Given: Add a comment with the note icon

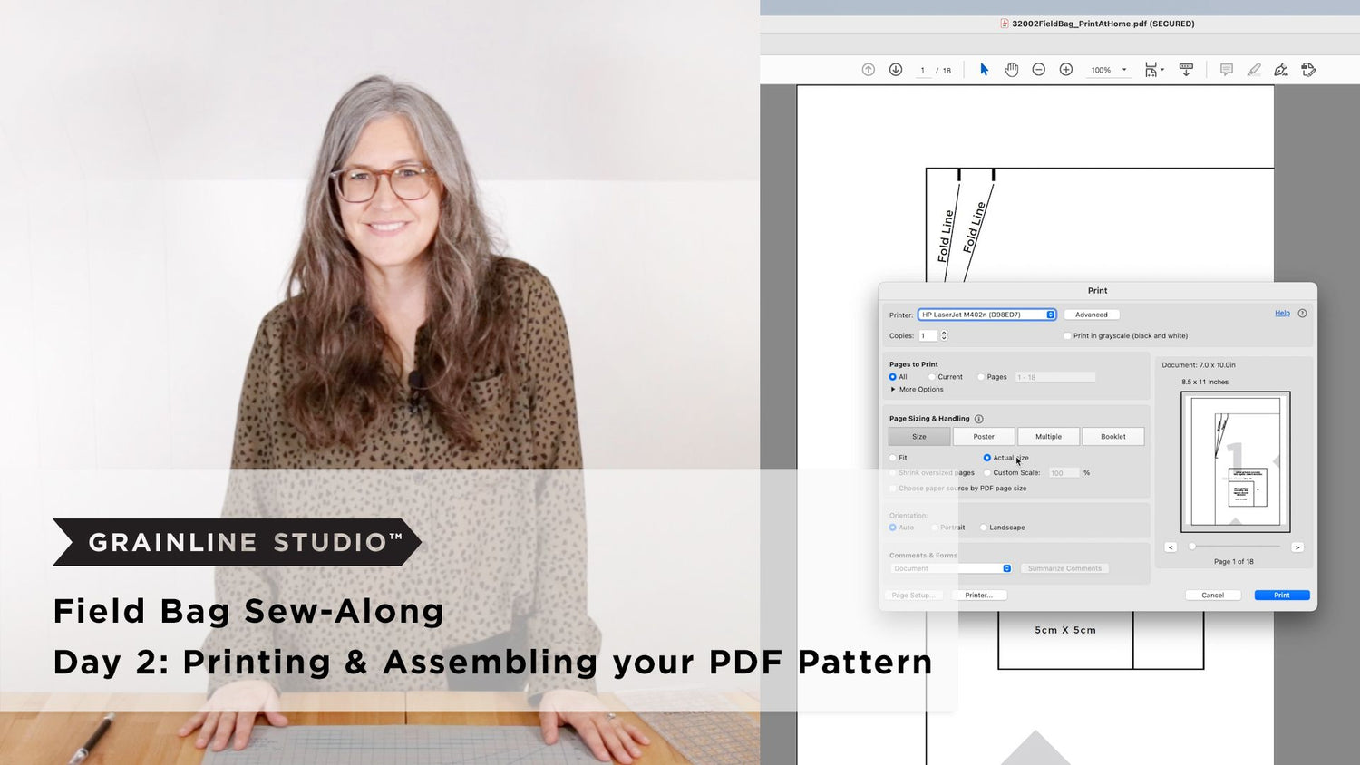Looking at the screenshot, I should [x=1227, y=70].
